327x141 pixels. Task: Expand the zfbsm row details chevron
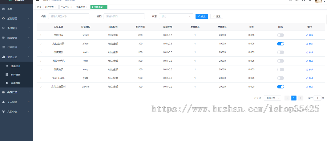pos(41,44)
